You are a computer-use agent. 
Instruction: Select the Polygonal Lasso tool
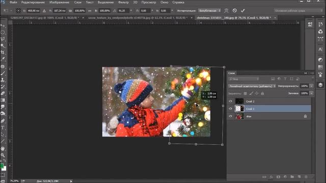(x=3, y=39)
